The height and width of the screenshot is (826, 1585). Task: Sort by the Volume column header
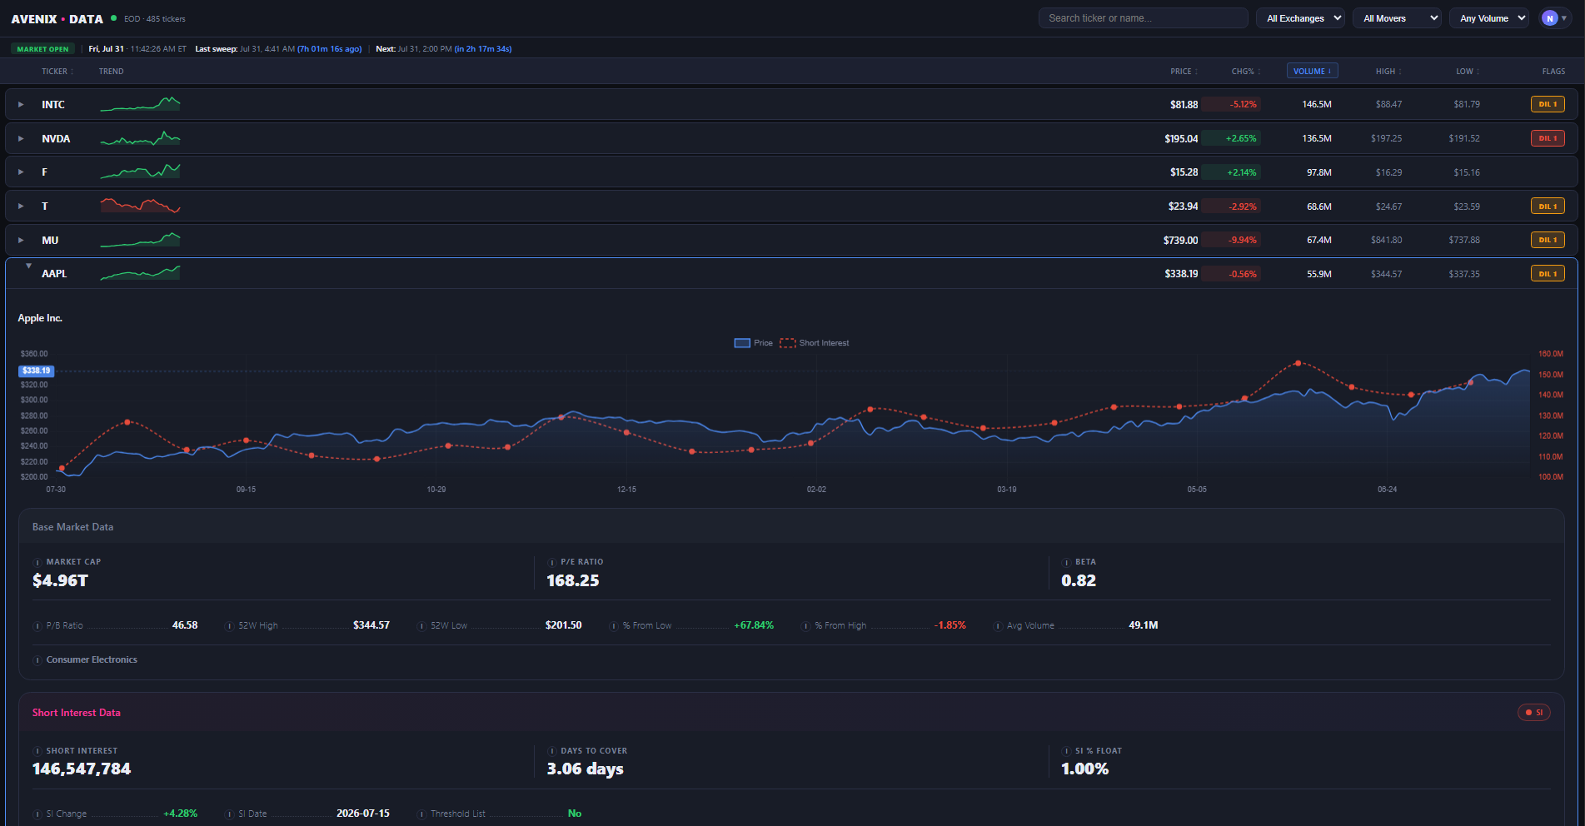(1312, 72)
